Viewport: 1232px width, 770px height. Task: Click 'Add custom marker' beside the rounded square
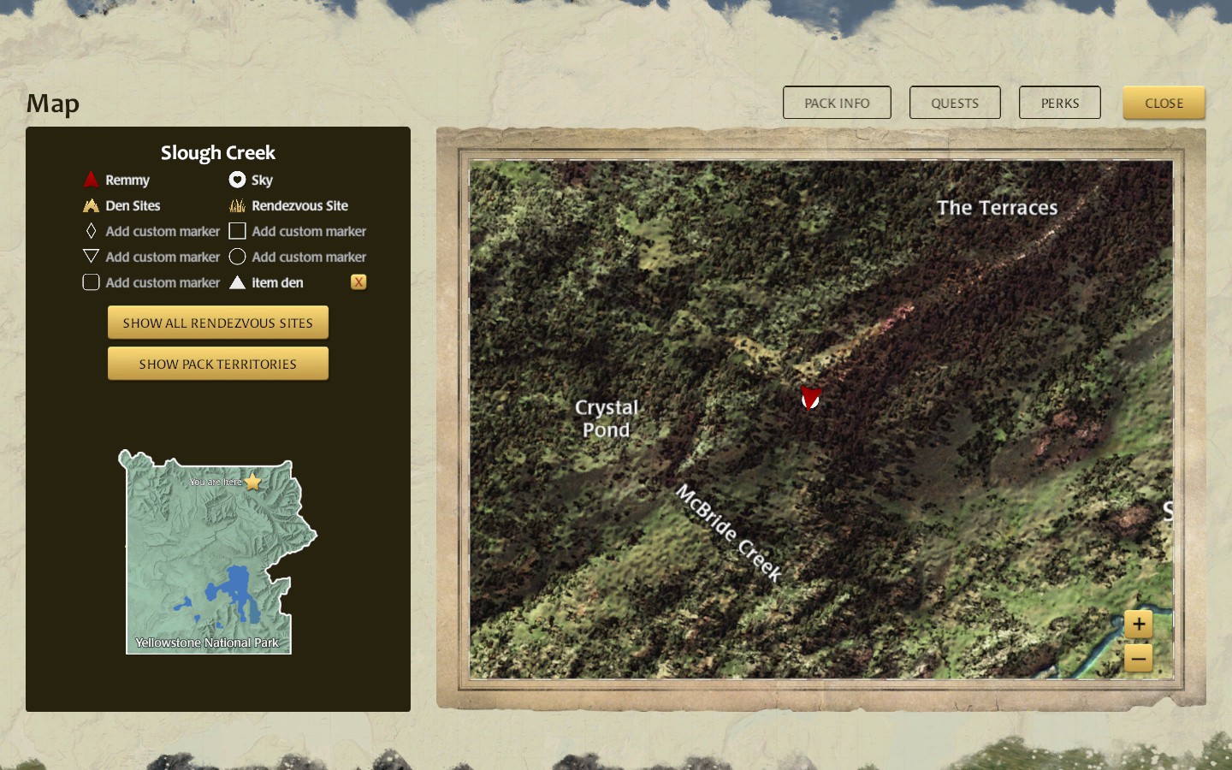pos(163,282)
